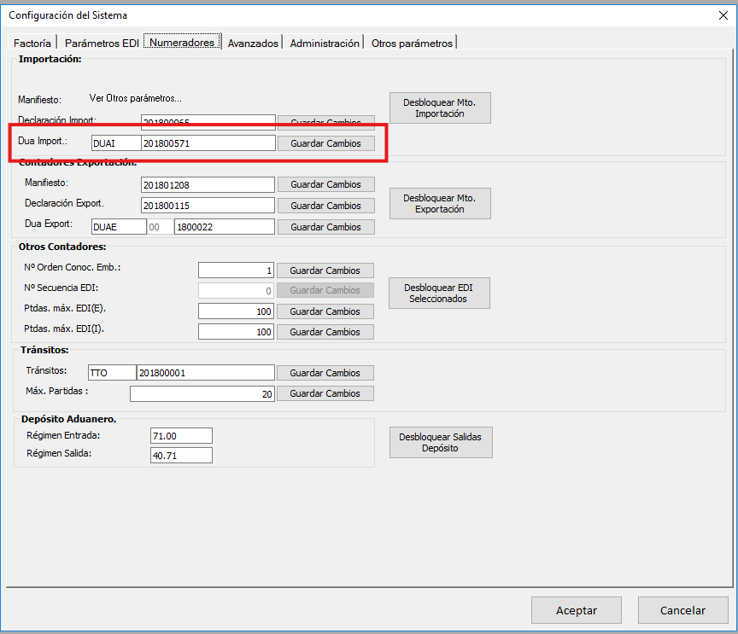The height and width of the screenshot is (634, 738).
Task: Save changes for Dua Import
Action: point(325,143)
